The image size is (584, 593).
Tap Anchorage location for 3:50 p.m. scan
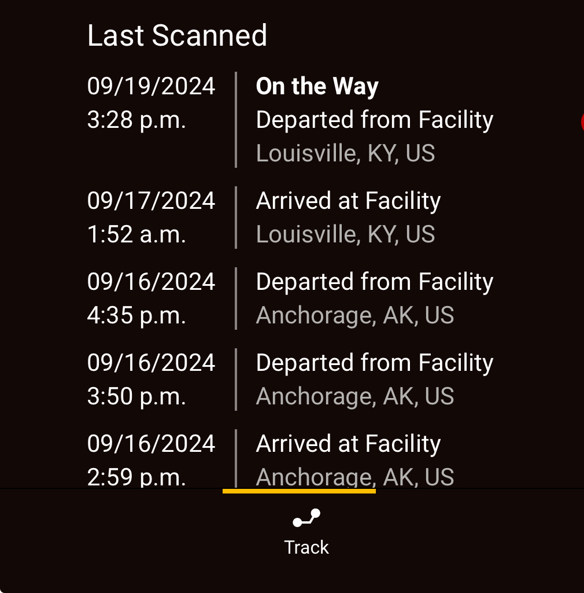point(355,396)
